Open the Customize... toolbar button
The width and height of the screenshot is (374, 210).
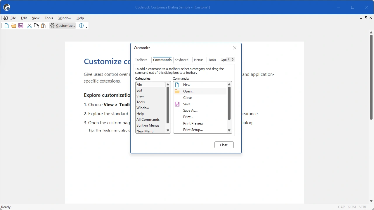[x=63, y=26]
